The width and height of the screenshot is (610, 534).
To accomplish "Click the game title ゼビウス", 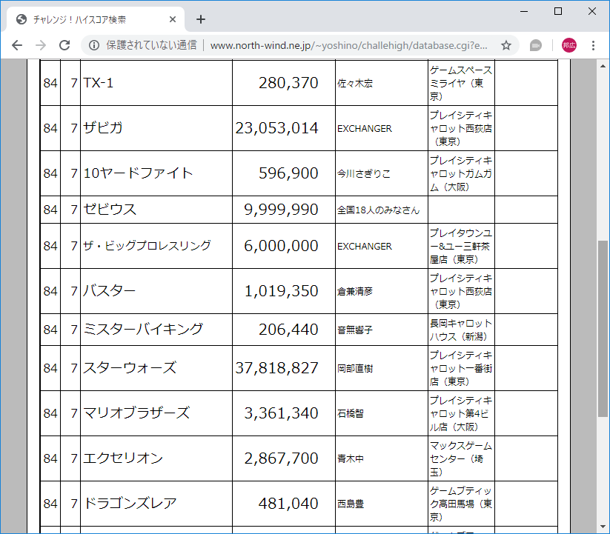I will [x=107, y=210].
